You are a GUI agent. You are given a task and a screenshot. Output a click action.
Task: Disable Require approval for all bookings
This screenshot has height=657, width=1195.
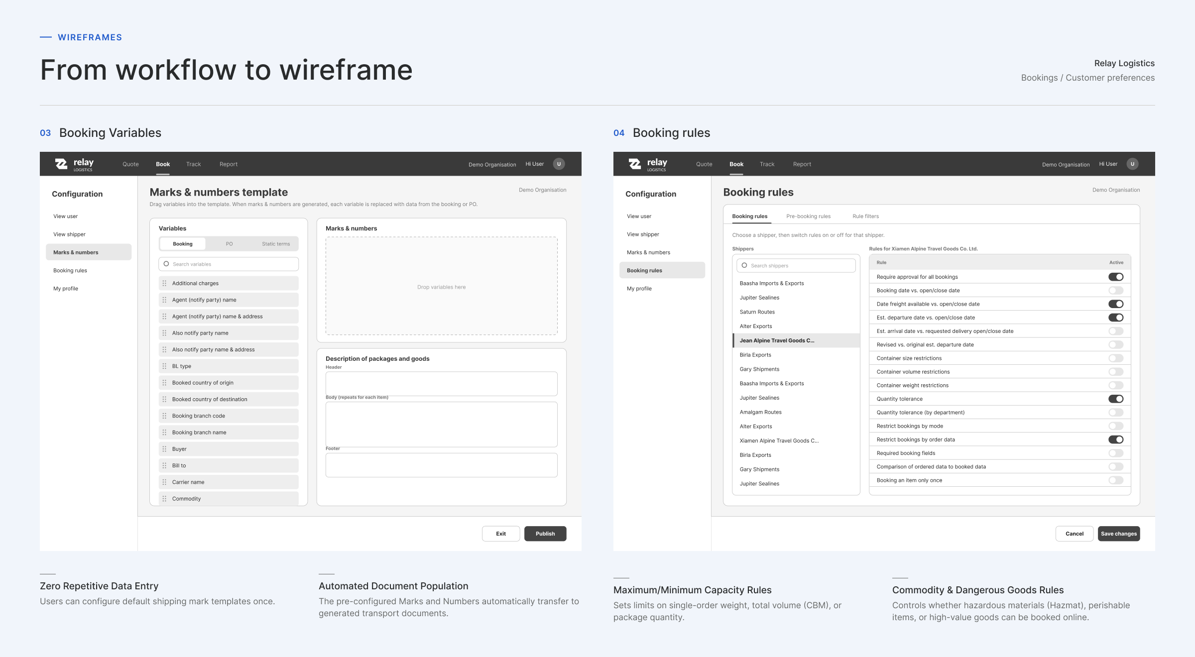[1116, 277]
